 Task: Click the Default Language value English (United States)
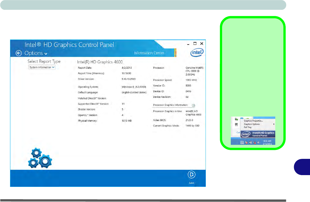tap(134, 92)
